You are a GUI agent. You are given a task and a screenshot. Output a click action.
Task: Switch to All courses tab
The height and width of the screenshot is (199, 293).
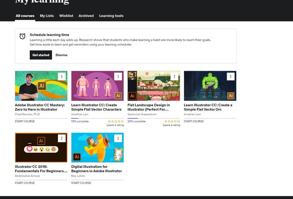click(x=25, y=16)
